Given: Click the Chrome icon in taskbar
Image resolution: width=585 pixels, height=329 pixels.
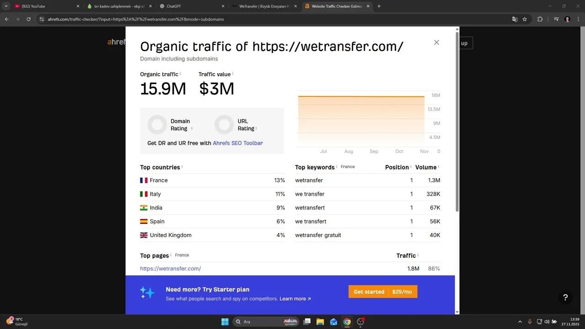Looking at the screenshot, I should click(347, 322).
